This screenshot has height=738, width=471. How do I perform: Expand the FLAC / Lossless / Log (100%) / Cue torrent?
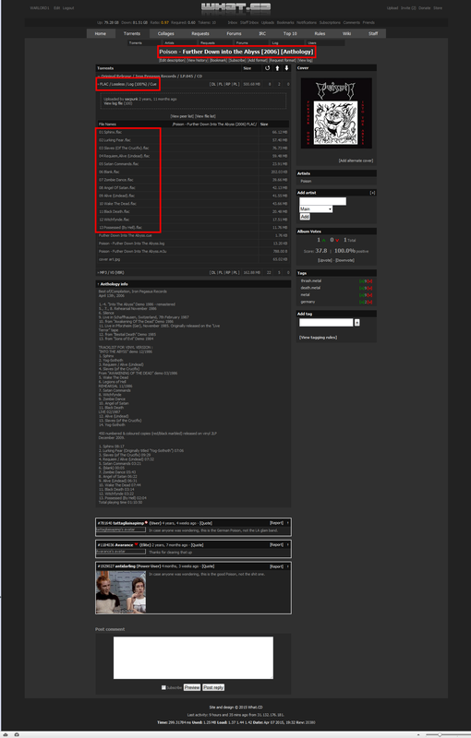pos(127,84)
